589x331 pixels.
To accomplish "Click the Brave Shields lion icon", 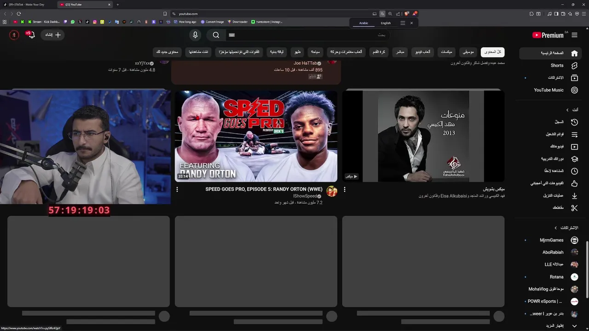I will [x=406, y=14].
